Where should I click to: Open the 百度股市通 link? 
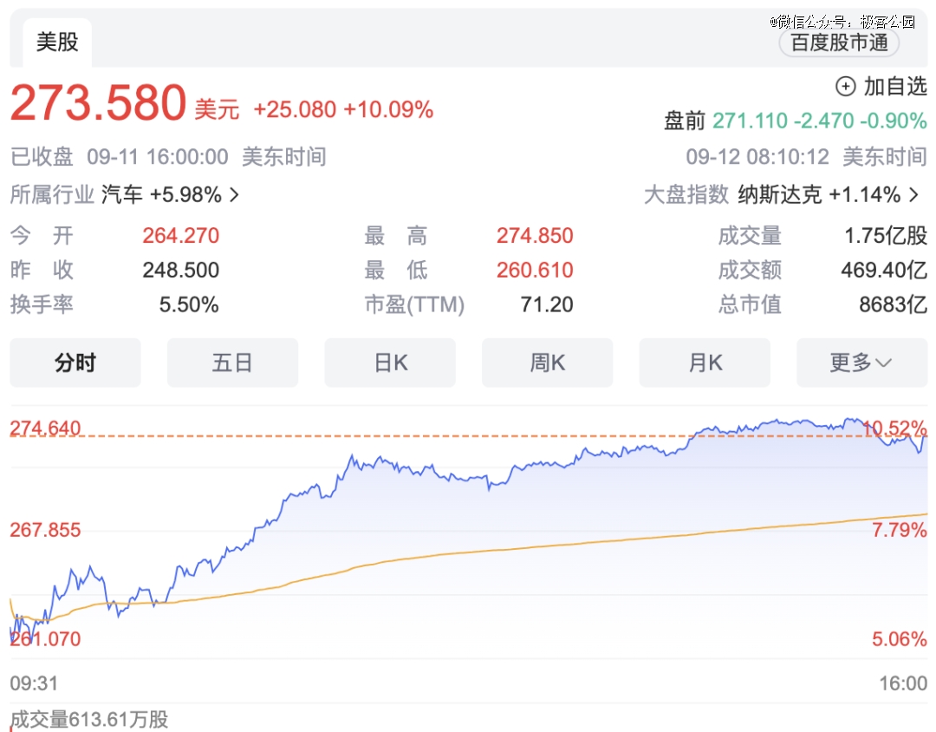point(839,43)
